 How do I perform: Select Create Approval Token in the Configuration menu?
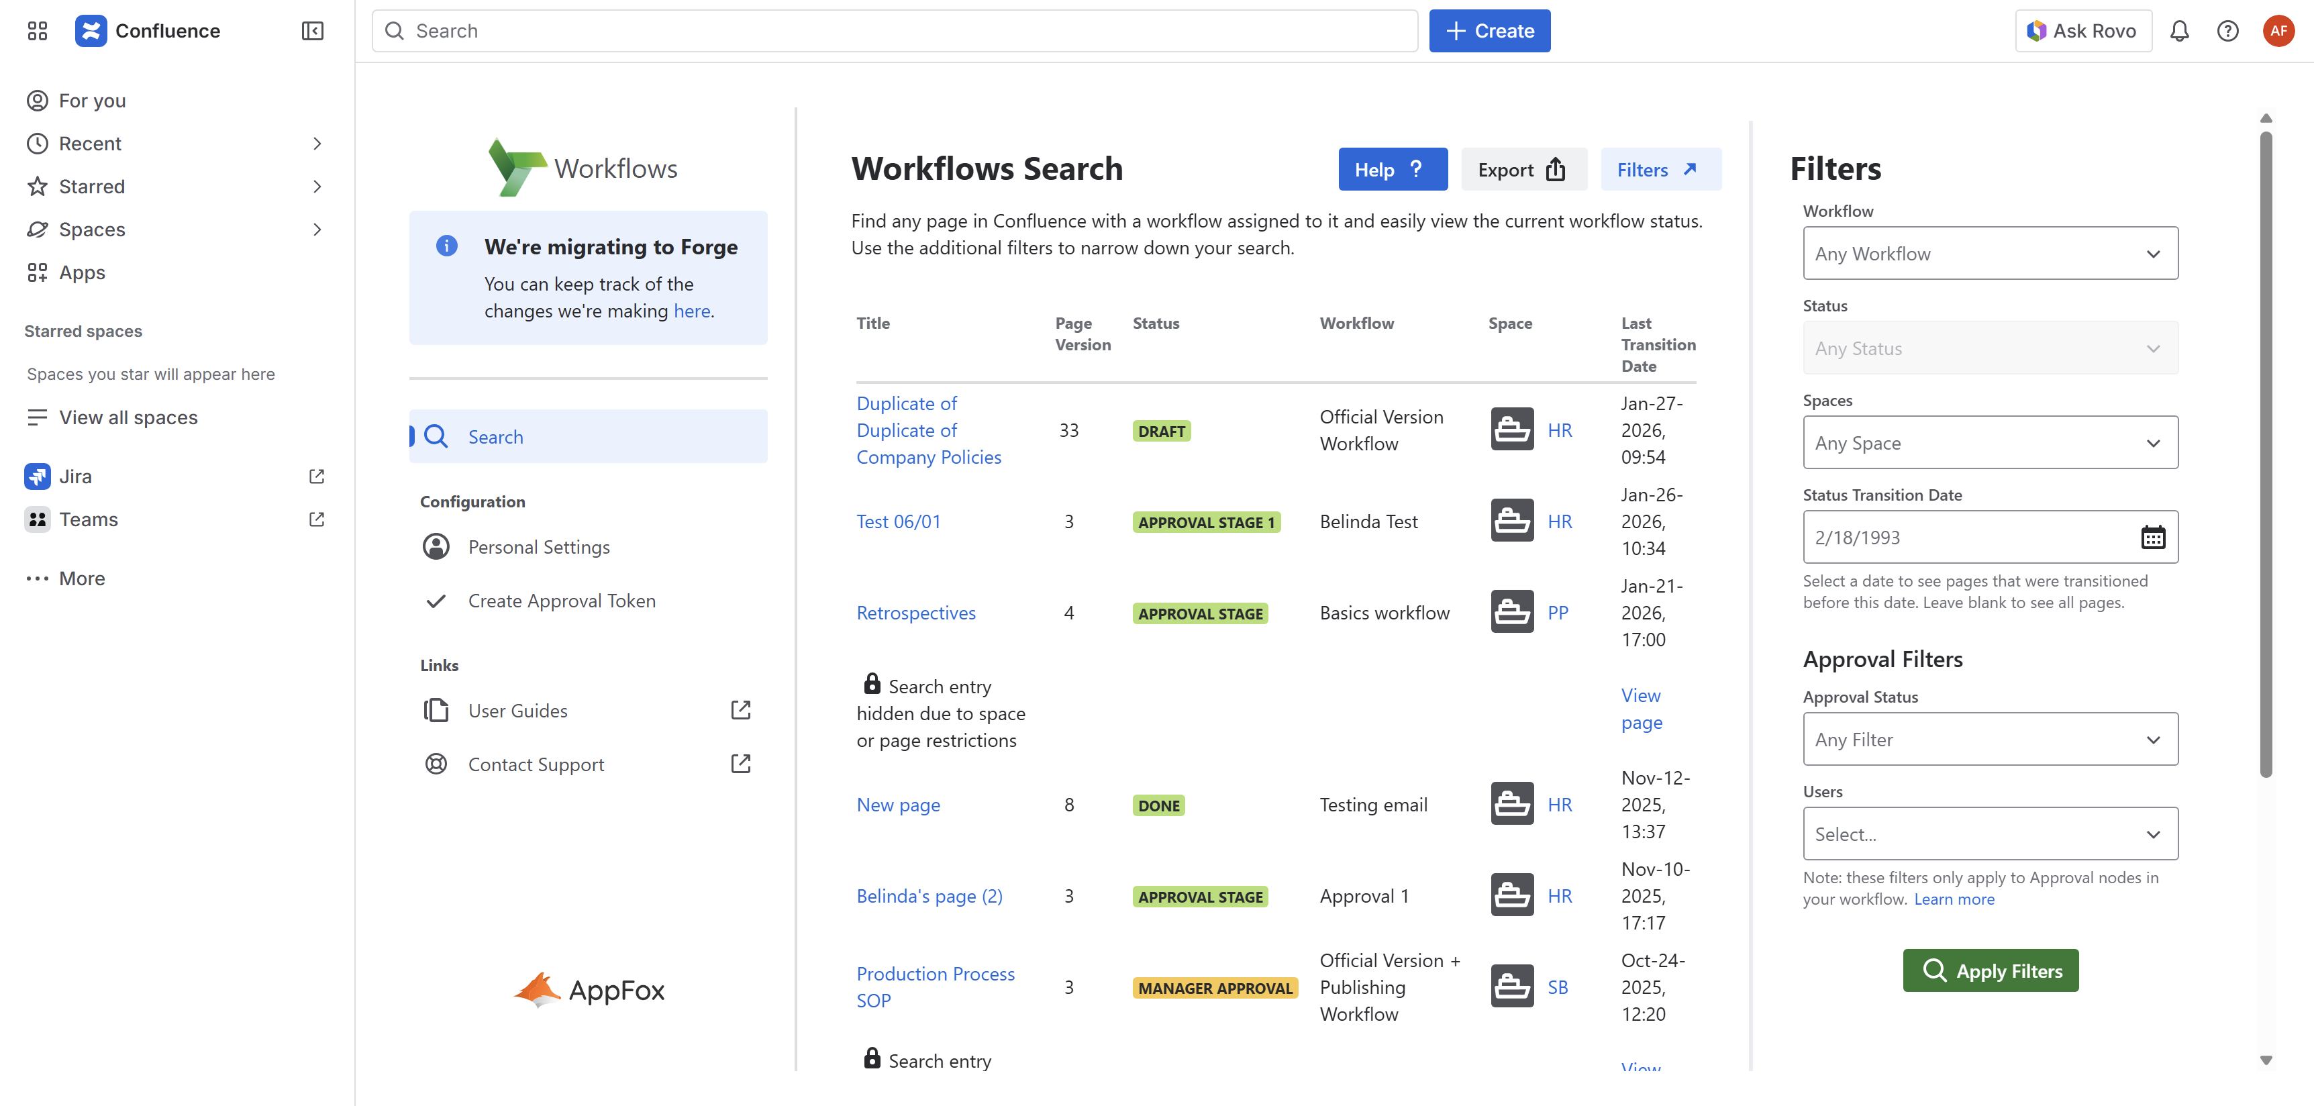[x=562, y=601]
